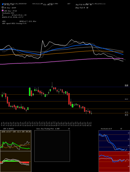Viewport: 130px width, 172px height.
Task: Click the long red candlestick in mid-December
Action: point(69,99)
